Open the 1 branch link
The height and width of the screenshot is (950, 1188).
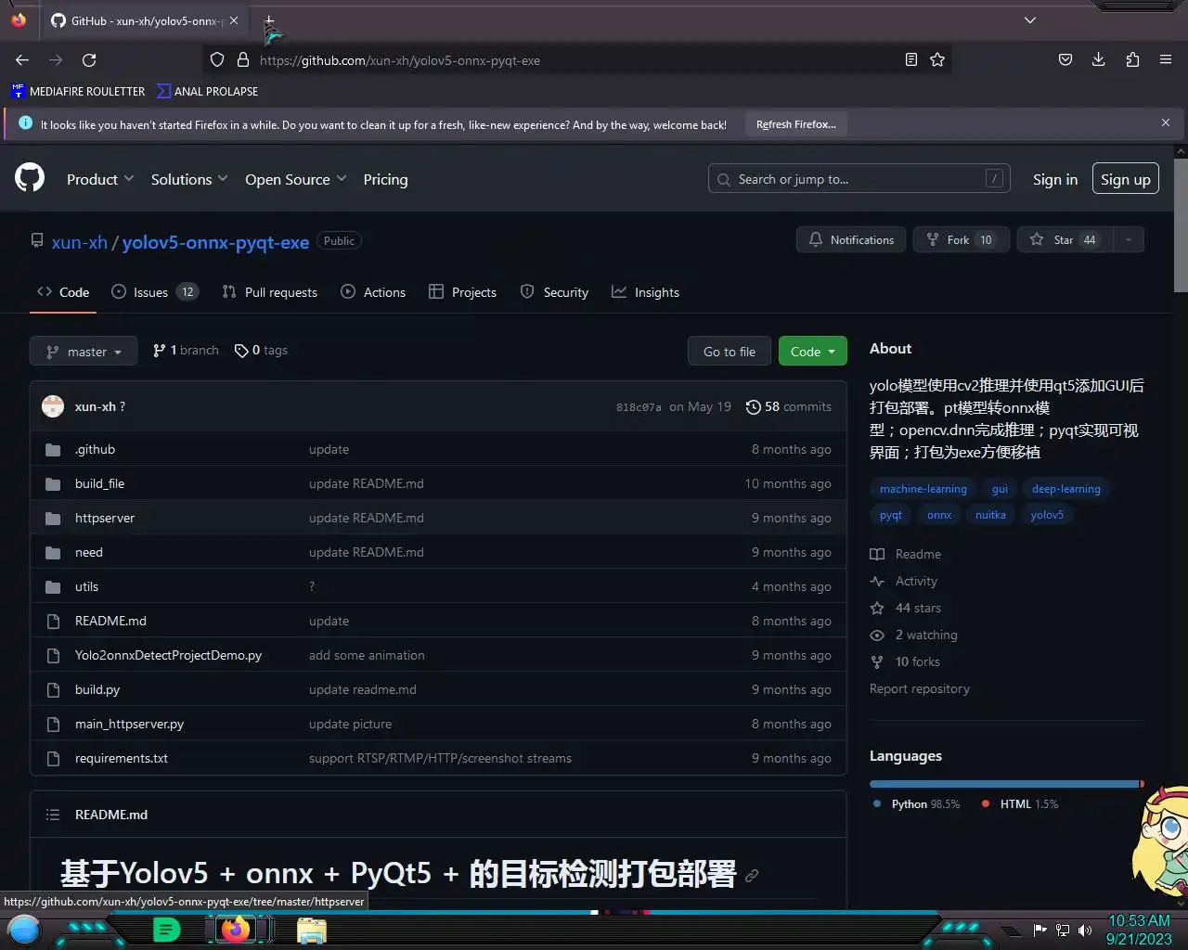[x=186, y=350]
